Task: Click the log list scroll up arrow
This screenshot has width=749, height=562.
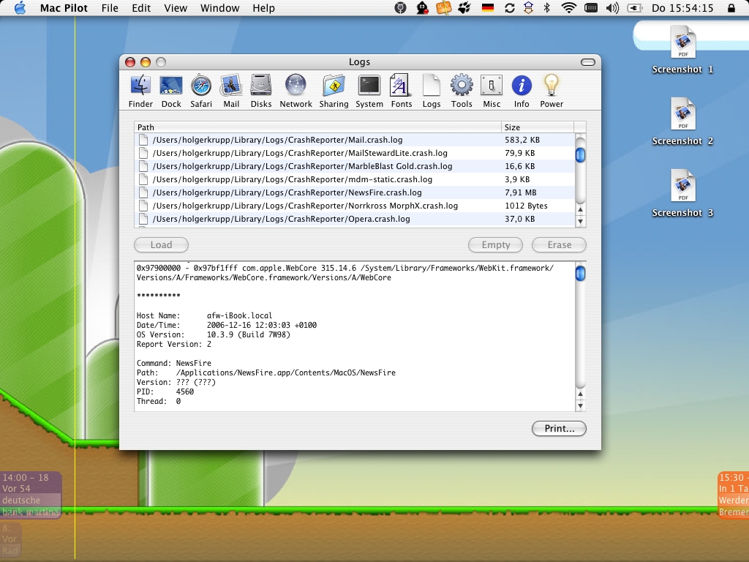Action: tap(580, 209)
